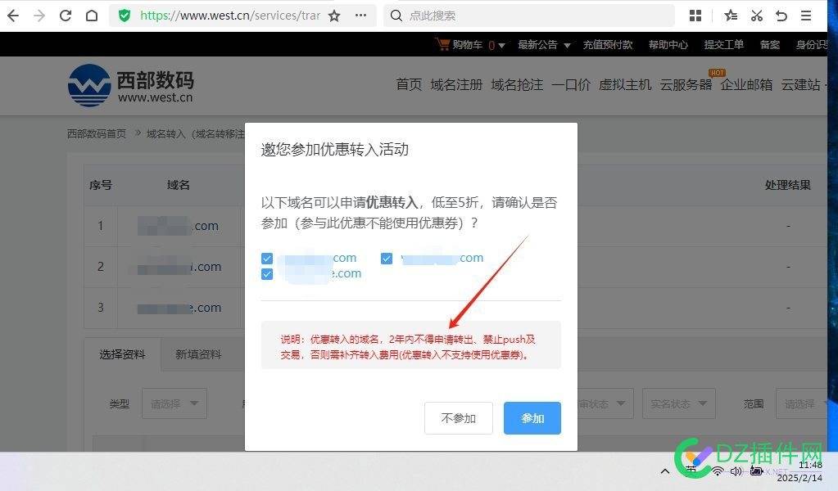838x491 pixels.
Task: Uncheck the second row domain checkbox in dialog
Action: [267, 274]
